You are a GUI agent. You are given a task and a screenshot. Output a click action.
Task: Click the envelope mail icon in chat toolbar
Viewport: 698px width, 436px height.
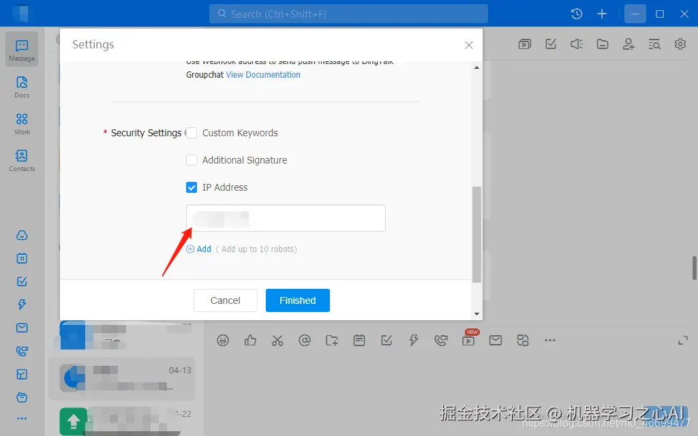[x=496, y=341]
